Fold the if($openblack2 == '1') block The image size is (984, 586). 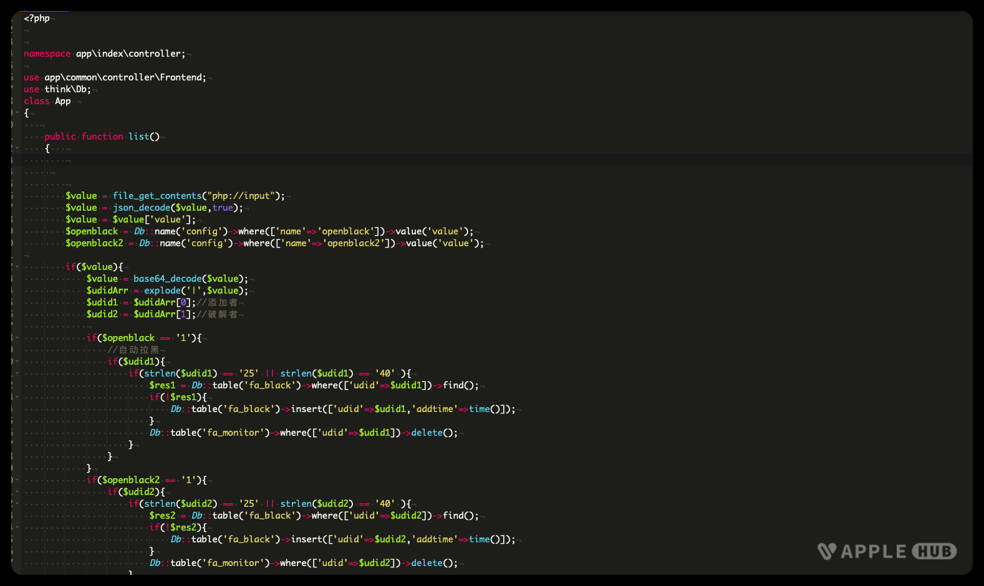click(x=17, y=480)
